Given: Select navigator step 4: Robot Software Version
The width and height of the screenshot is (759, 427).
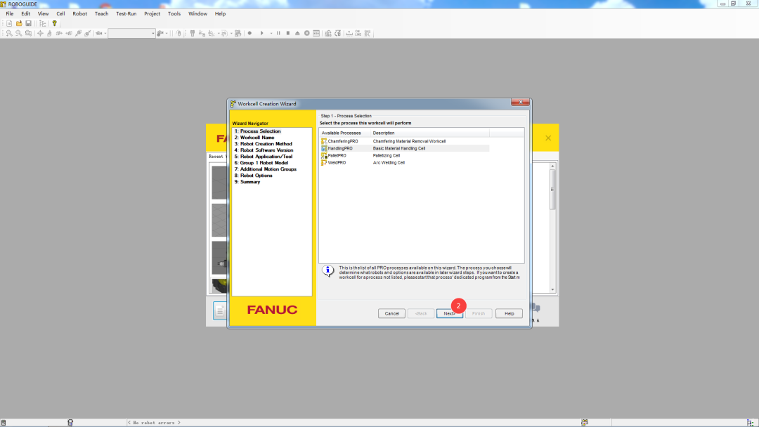Looking at the screenshot, I should click(264, 150).
